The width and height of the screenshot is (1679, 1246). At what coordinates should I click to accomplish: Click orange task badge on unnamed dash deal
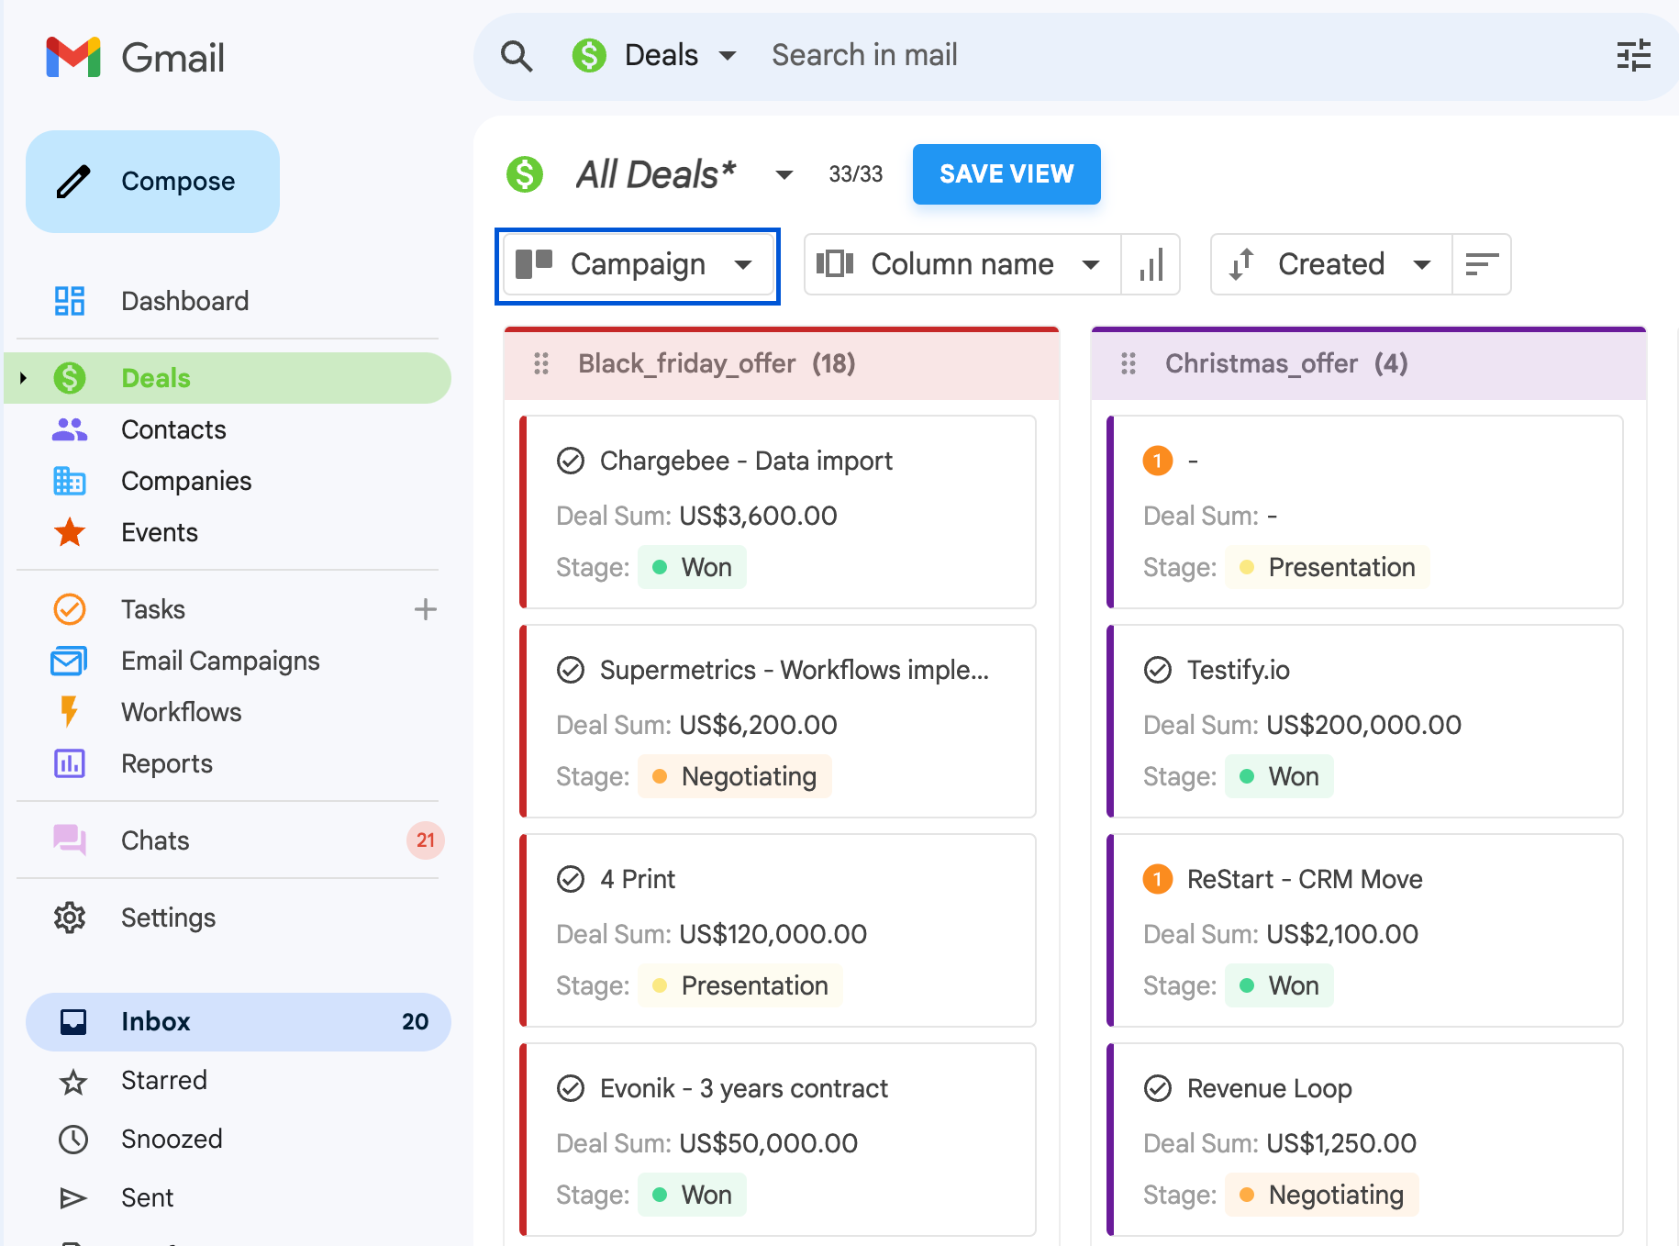point(1158,461)
